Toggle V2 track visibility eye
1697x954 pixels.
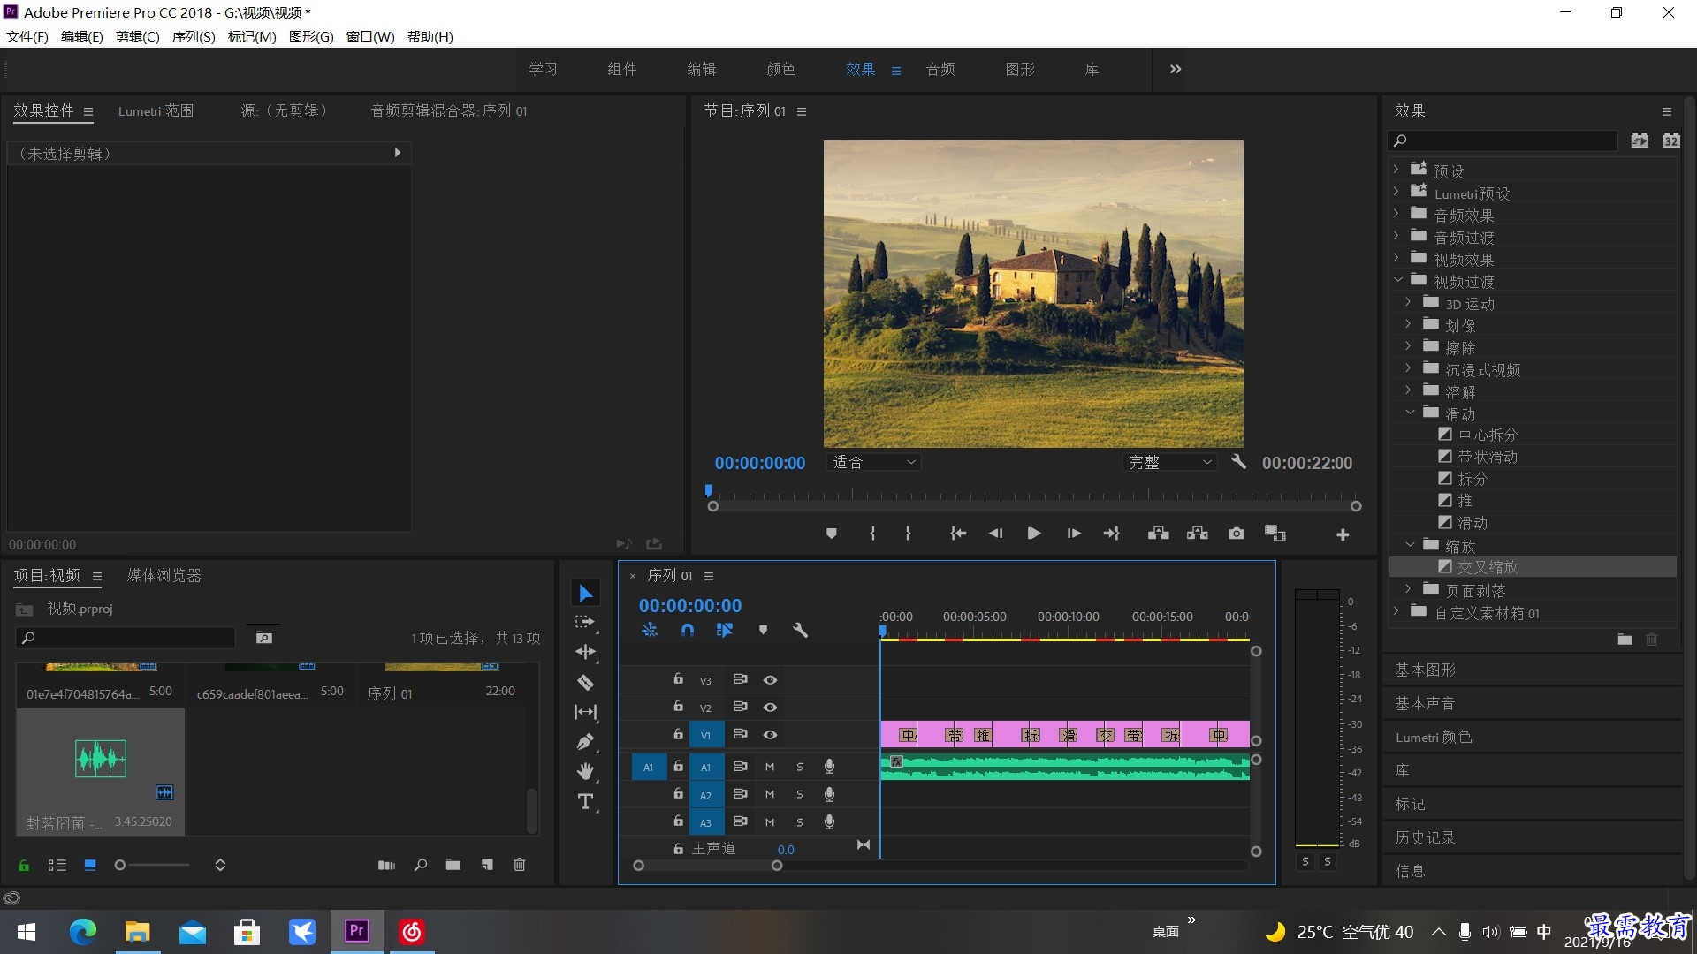(770, 708)
